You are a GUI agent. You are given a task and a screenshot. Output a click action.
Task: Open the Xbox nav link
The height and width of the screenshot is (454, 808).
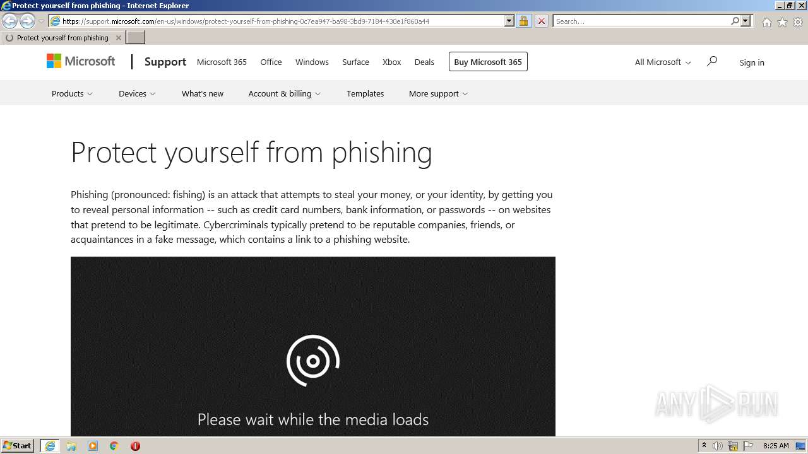point(391,62)
